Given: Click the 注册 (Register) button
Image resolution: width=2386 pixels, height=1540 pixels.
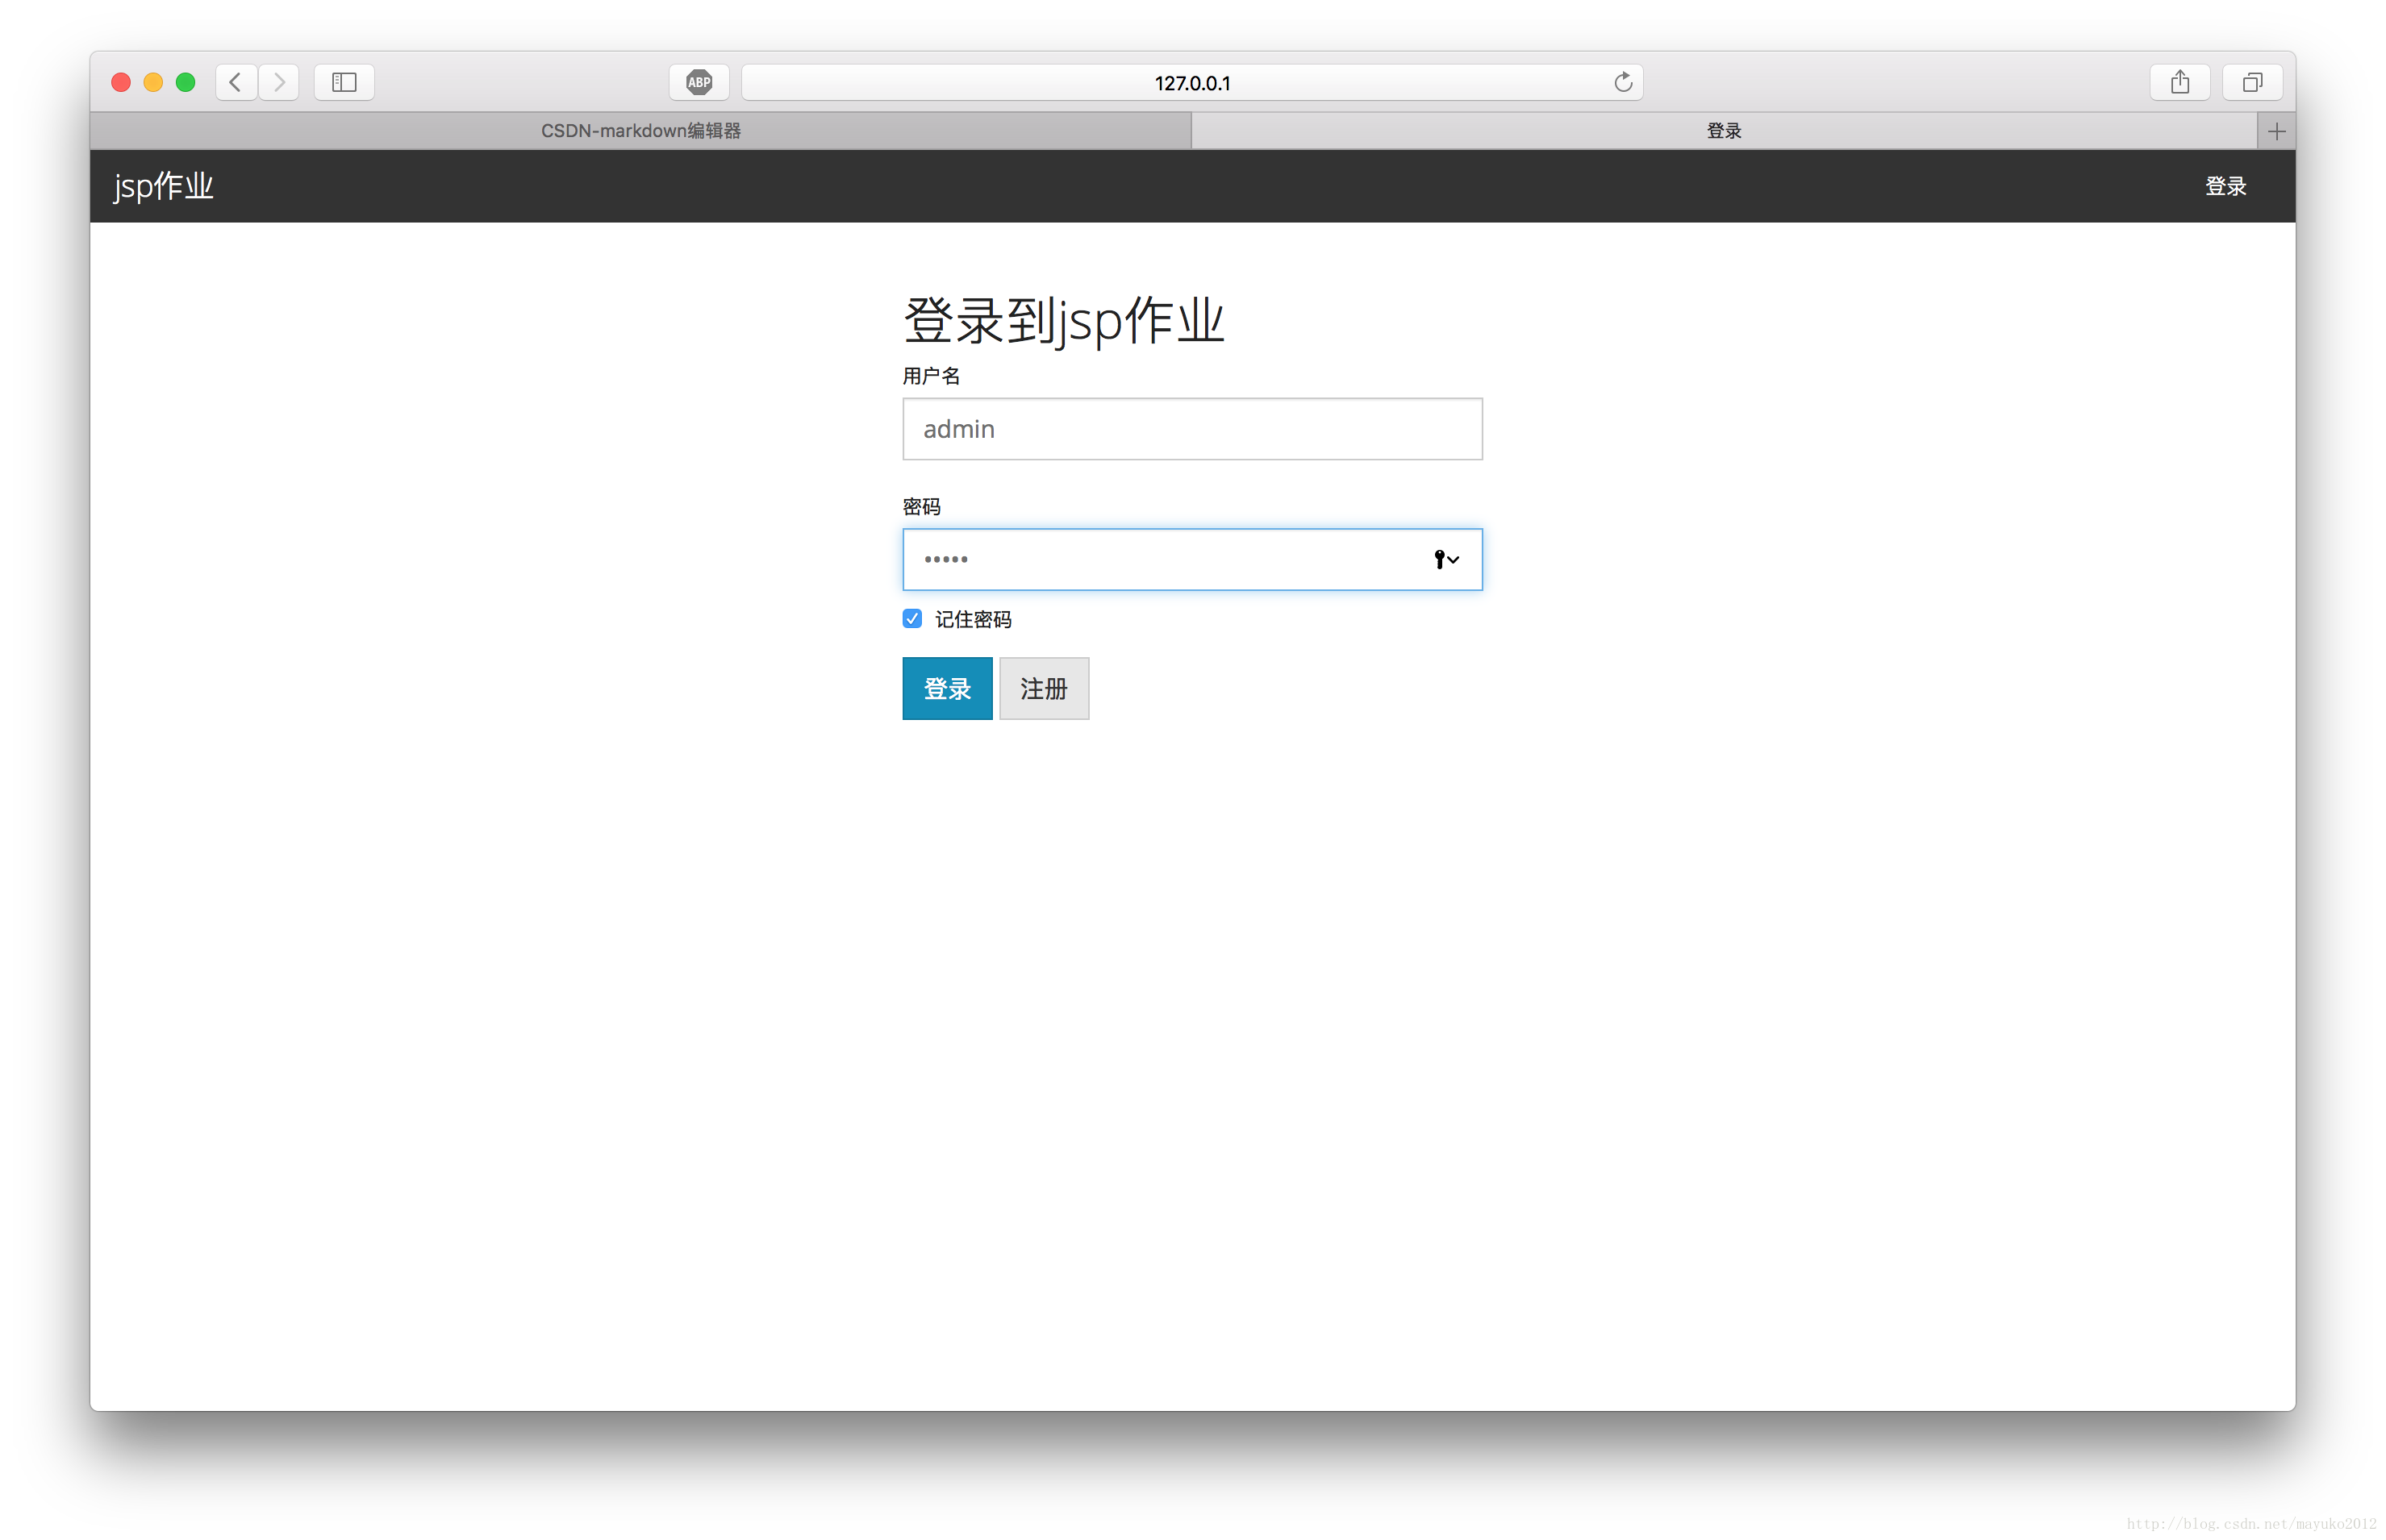Looking at the screenshot, I should coord(1044,687).
